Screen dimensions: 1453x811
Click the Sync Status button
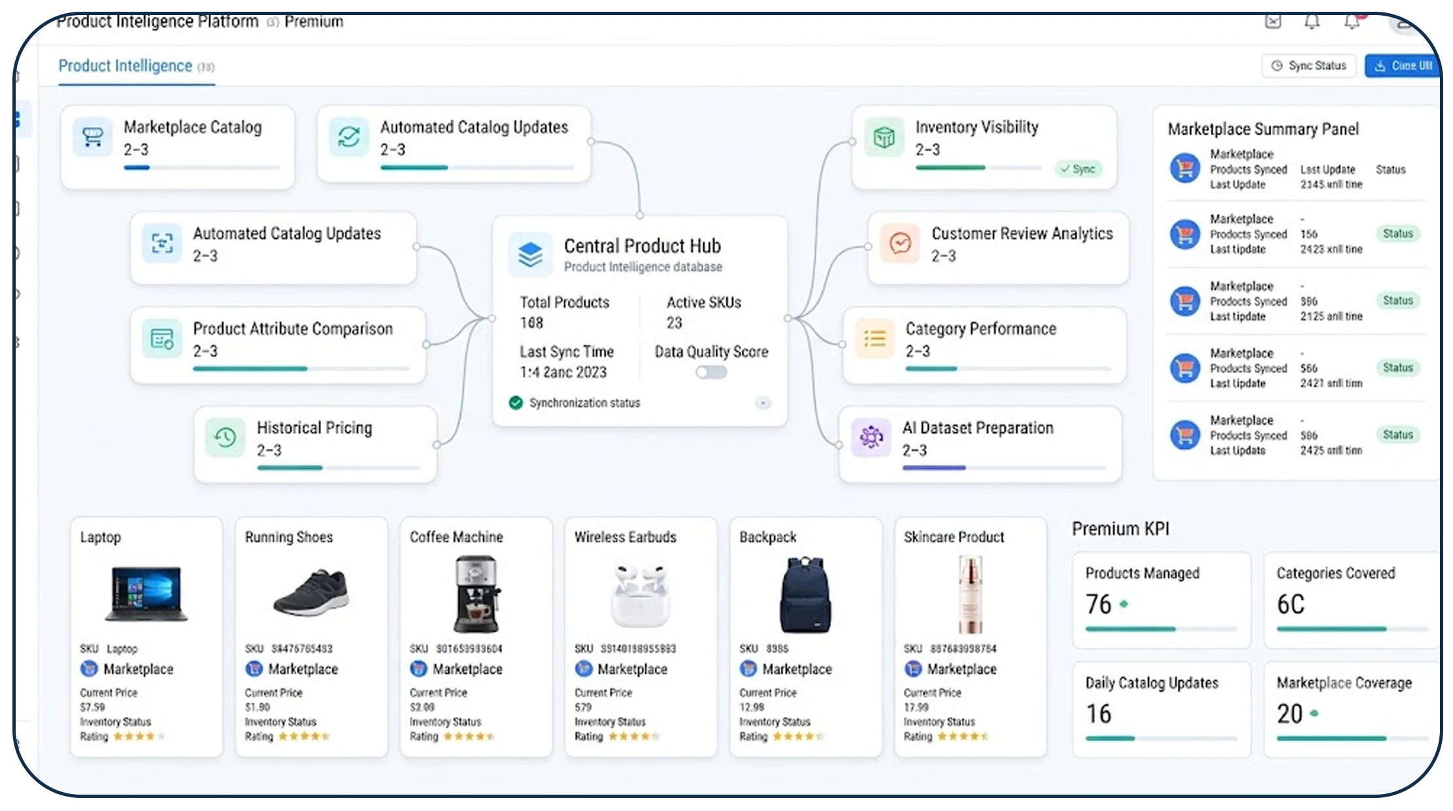1309,66
